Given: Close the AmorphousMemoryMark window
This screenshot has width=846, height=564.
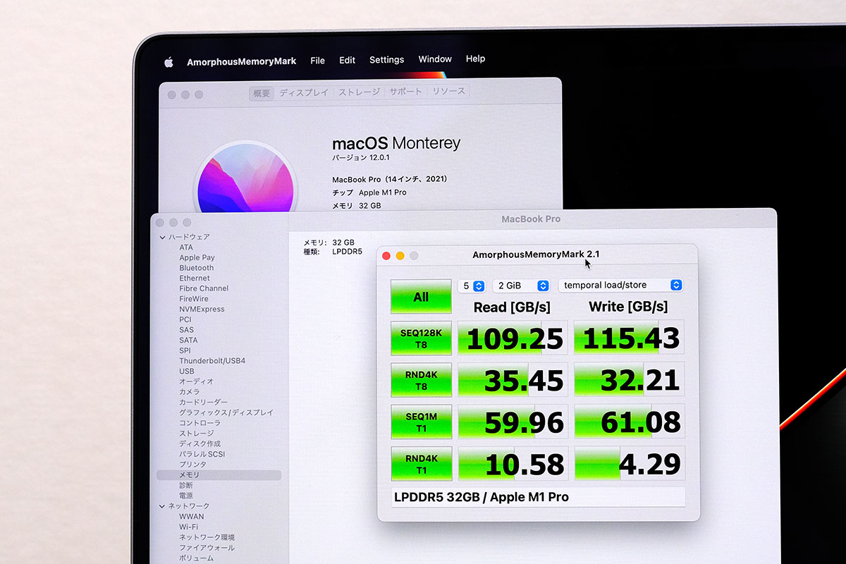Looking at the screenshot, I should (x=386, y=256).
